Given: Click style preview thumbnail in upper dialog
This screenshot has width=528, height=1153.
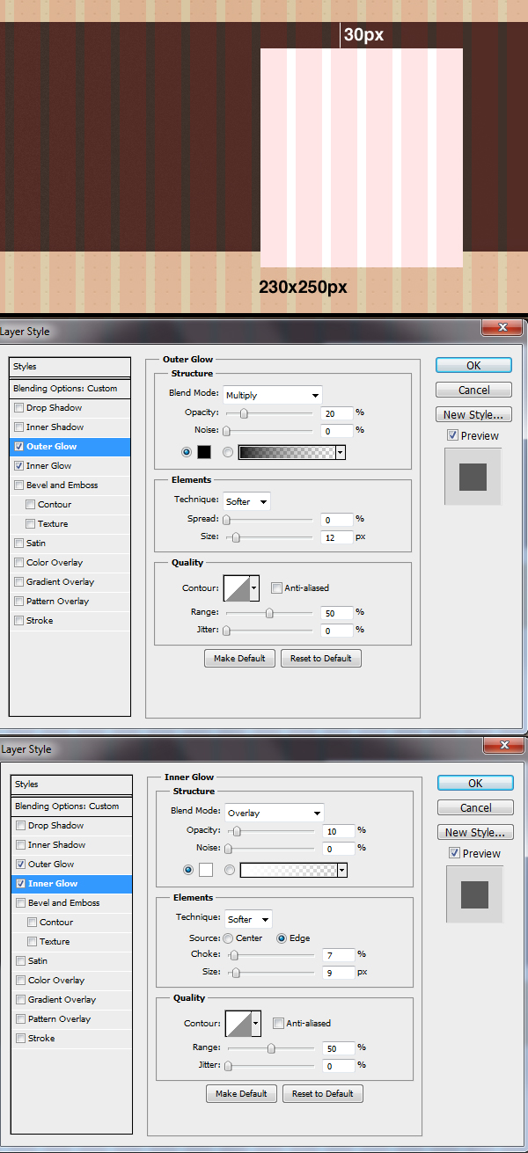Looking at the screenshot, I should tap(473, 477).
